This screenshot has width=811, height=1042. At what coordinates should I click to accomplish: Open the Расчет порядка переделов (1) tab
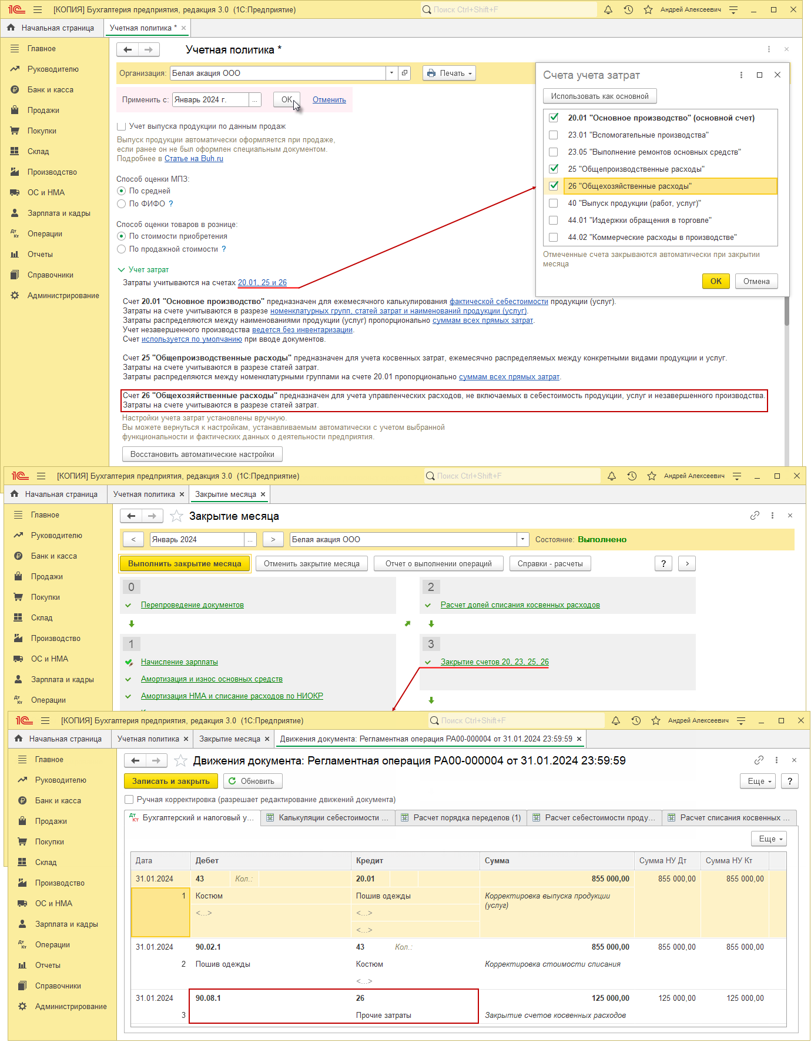click(x=461, y=818)
